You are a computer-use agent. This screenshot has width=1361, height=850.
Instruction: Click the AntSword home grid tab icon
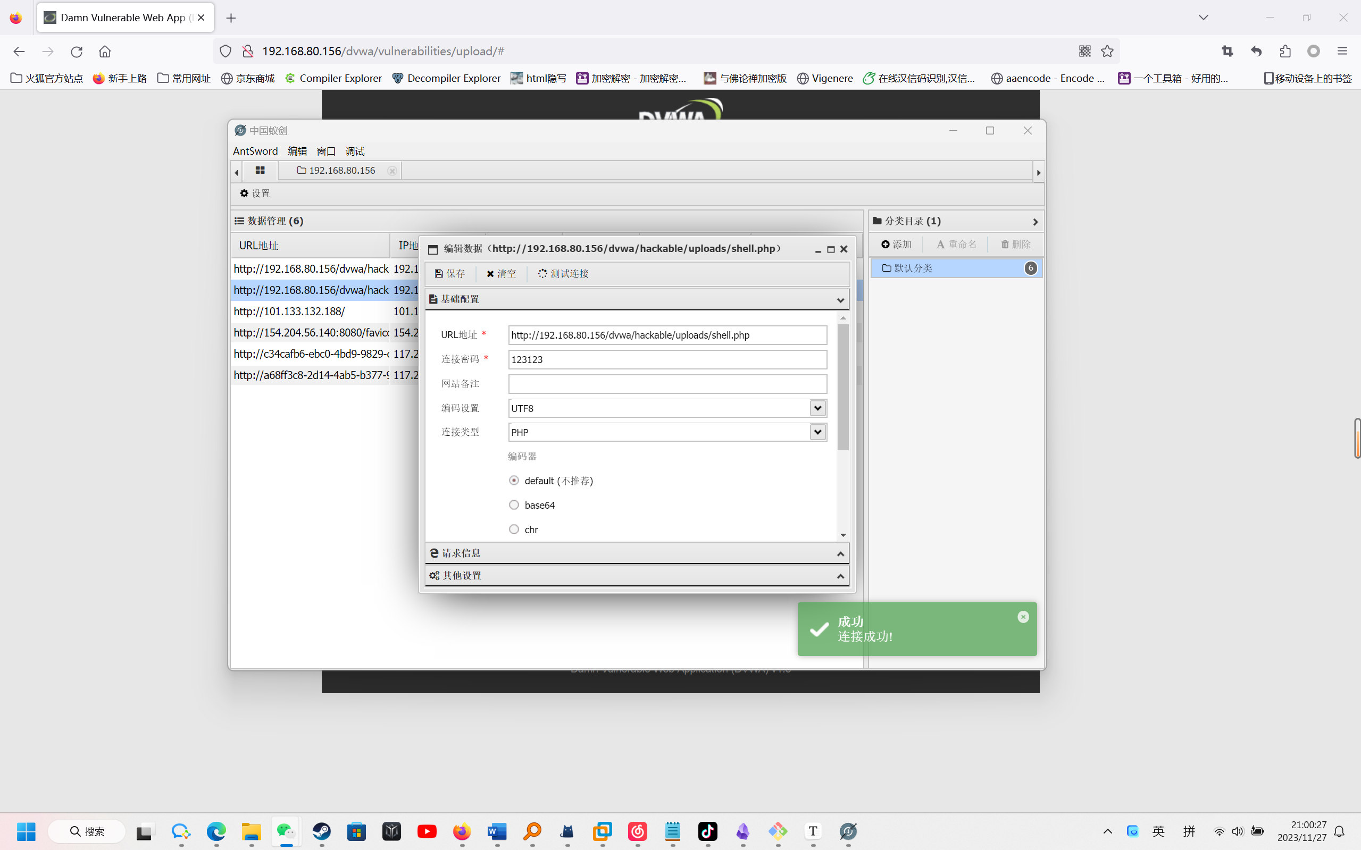tap(260, 170)
